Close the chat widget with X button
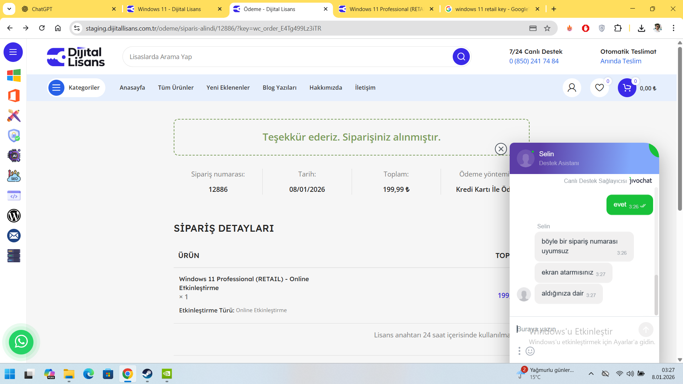683x384 pixels. tap(501, 149)
